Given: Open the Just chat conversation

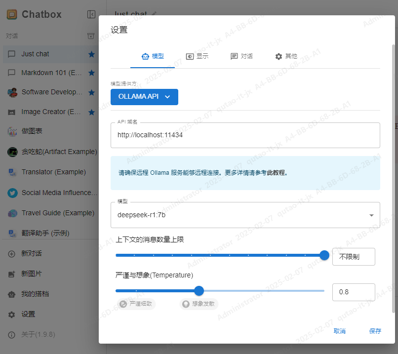Looking at the screenshot, I should pyautogui.click(x=51, y=54).
